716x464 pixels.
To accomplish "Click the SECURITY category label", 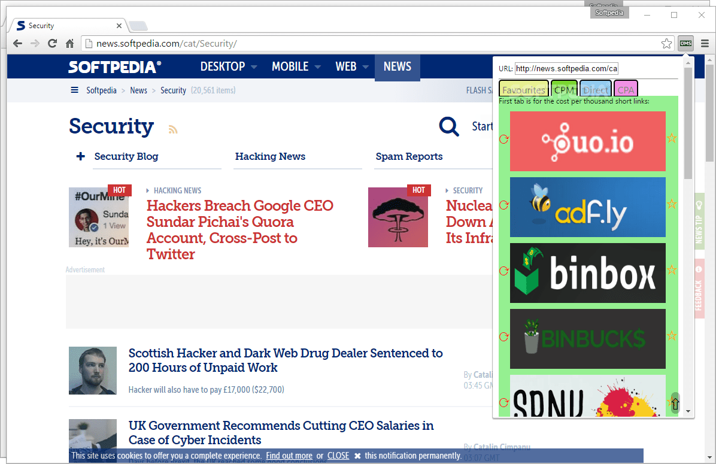I will tap(468, 190).
